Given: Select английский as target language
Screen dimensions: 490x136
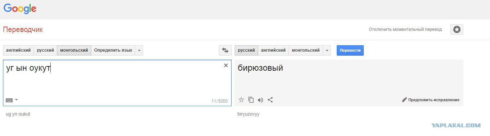Looking at the screenshot, I should [273, 50].
